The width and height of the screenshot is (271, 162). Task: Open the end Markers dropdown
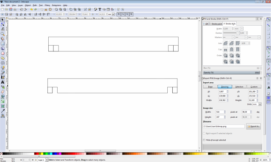[x=259, y=38]
